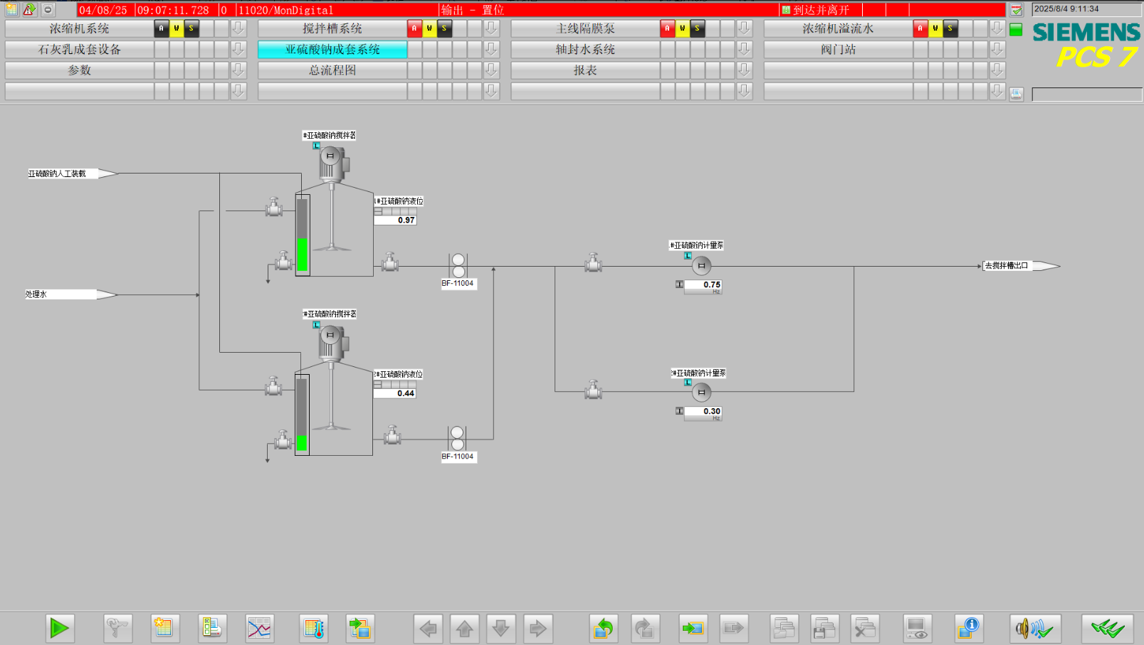Open the 阀门站 valve station button
1144x645 pixels.
click(838, 49)
